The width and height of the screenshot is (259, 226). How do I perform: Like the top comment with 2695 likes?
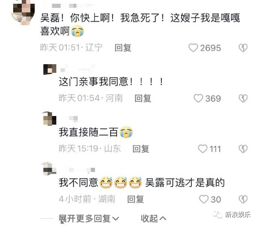[193, 48]
